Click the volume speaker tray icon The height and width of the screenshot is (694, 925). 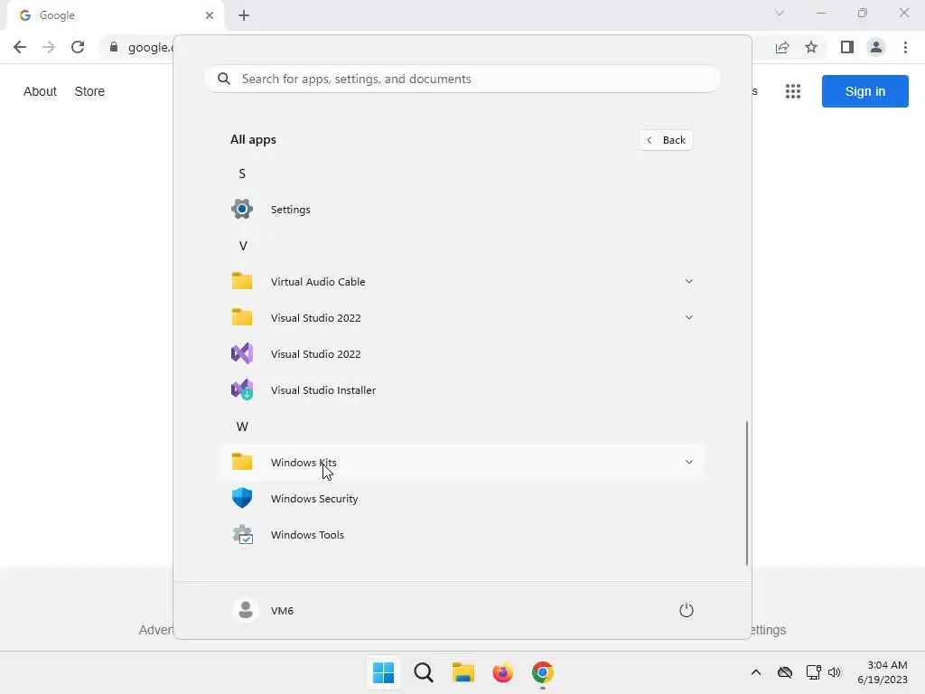pyautogui.click(x=835, y=672)
